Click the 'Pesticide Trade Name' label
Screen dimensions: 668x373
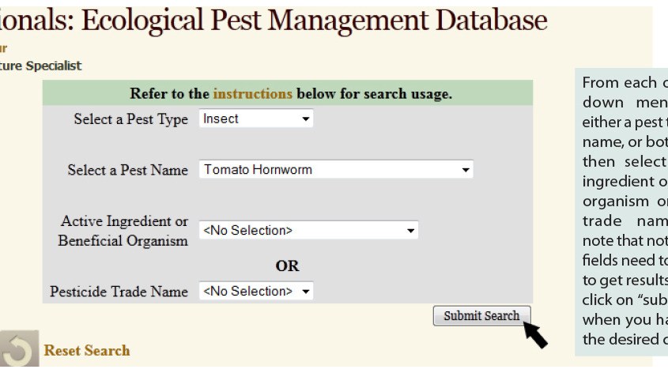119,292
